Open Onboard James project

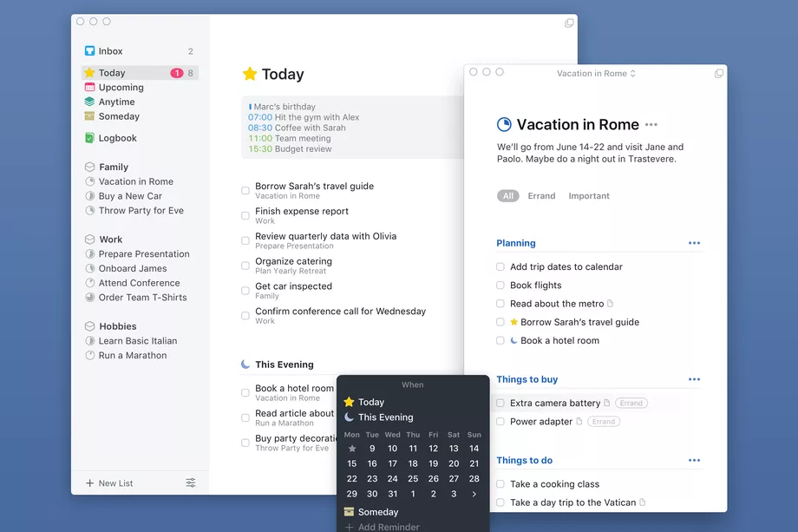(133, 268)
